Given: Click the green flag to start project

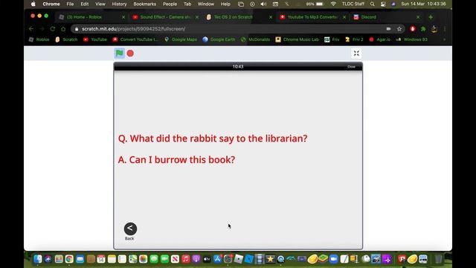Looking at the screenshot, I should (x=119, y=53).
